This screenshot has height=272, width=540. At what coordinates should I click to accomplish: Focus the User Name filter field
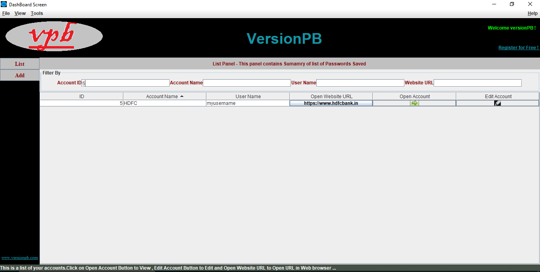360,83
